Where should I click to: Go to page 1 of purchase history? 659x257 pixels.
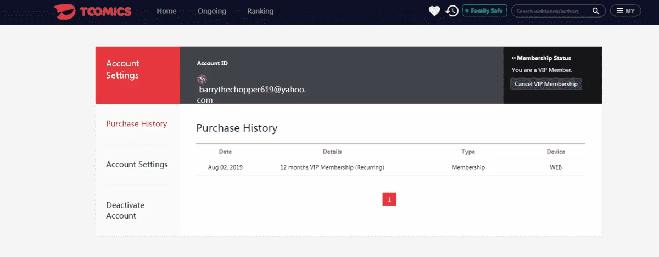point(389,199)
